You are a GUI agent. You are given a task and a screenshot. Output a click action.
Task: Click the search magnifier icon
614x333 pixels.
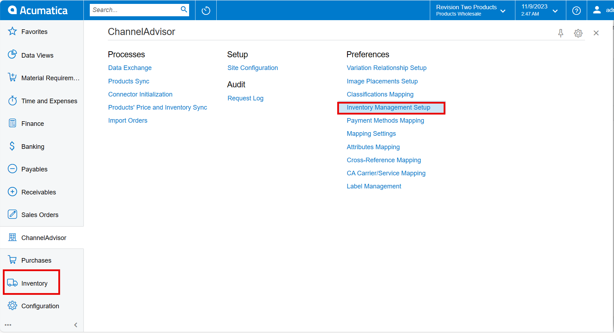click(x=184, y=10)
